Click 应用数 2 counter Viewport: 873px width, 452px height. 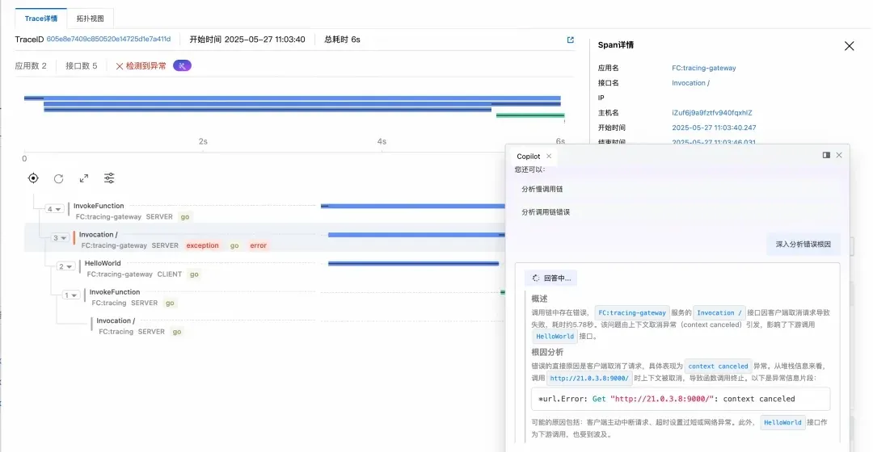31,65
